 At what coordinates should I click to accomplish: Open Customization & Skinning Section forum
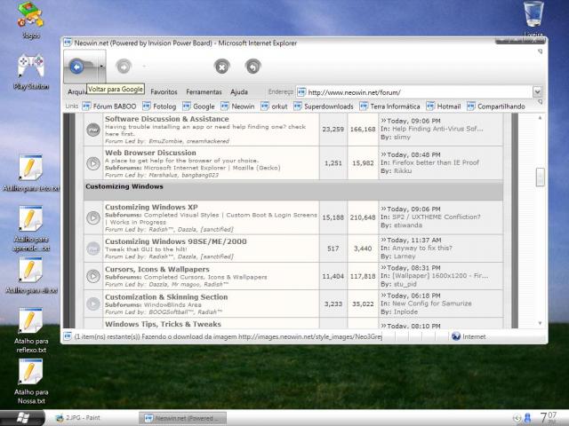click(x=166, y=296)
